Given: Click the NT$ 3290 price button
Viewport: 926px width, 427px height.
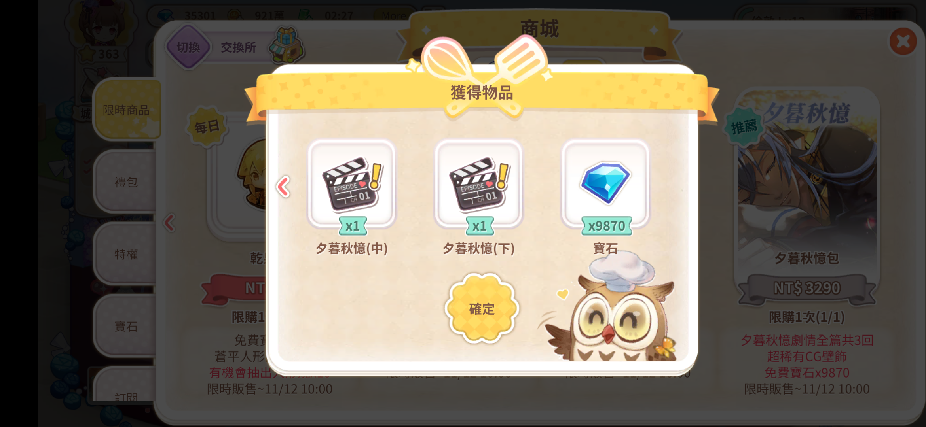Looking at the screenshot, I should [x=807, y=289].
